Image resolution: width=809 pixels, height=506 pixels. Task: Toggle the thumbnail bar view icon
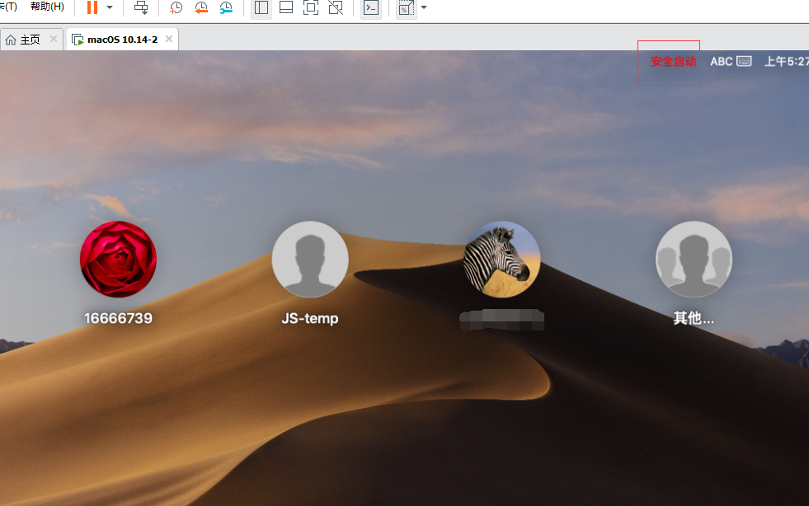coord(286,7)
